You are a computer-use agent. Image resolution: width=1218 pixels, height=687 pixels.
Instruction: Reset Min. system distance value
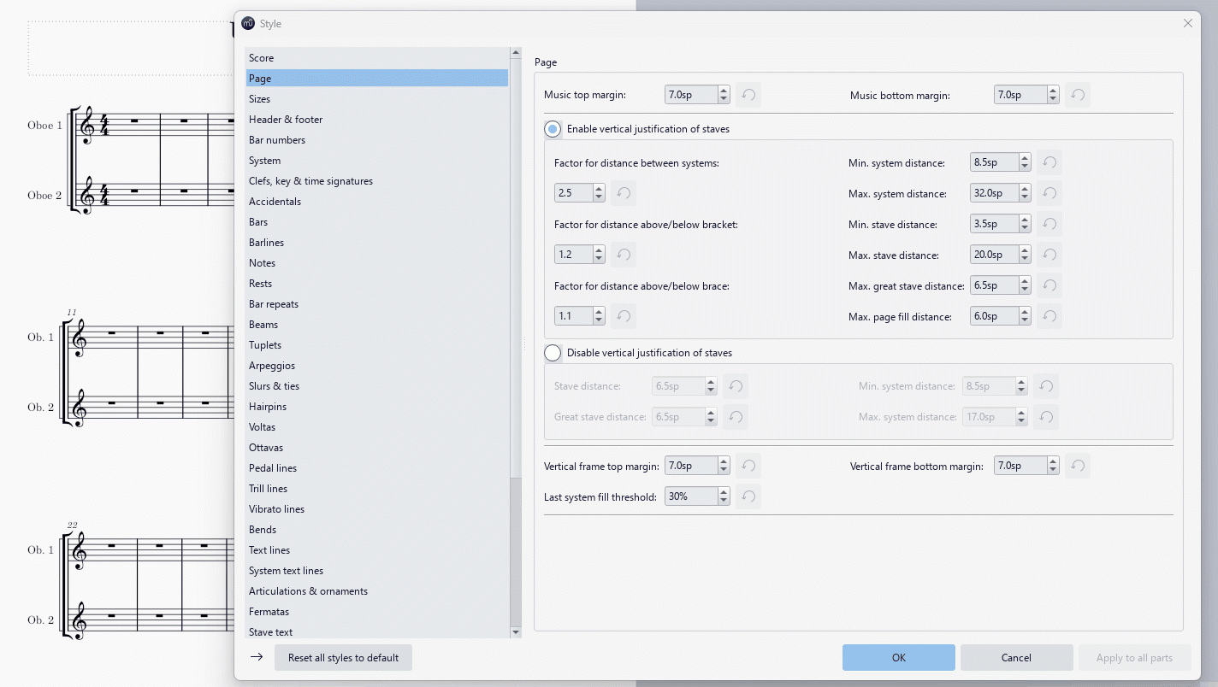1049,162
